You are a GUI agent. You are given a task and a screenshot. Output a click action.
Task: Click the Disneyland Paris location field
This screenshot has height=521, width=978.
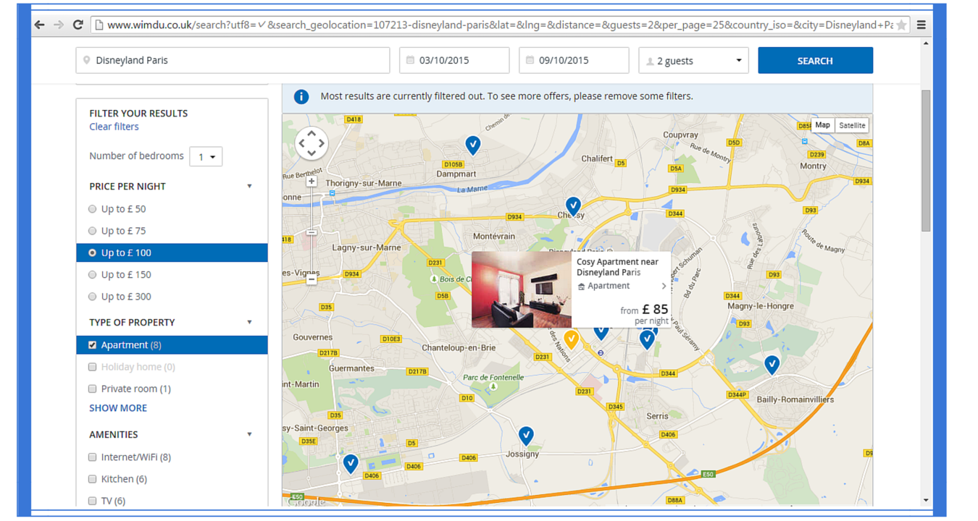233,61
